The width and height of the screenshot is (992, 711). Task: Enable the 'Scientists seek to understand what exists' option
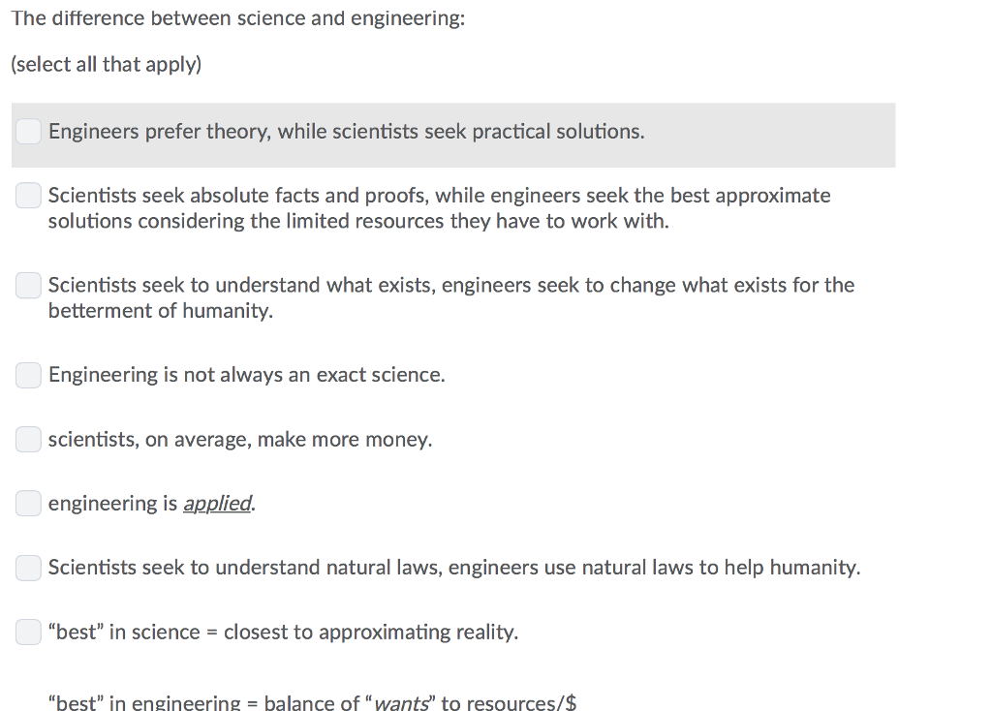[x=28, y=285]
